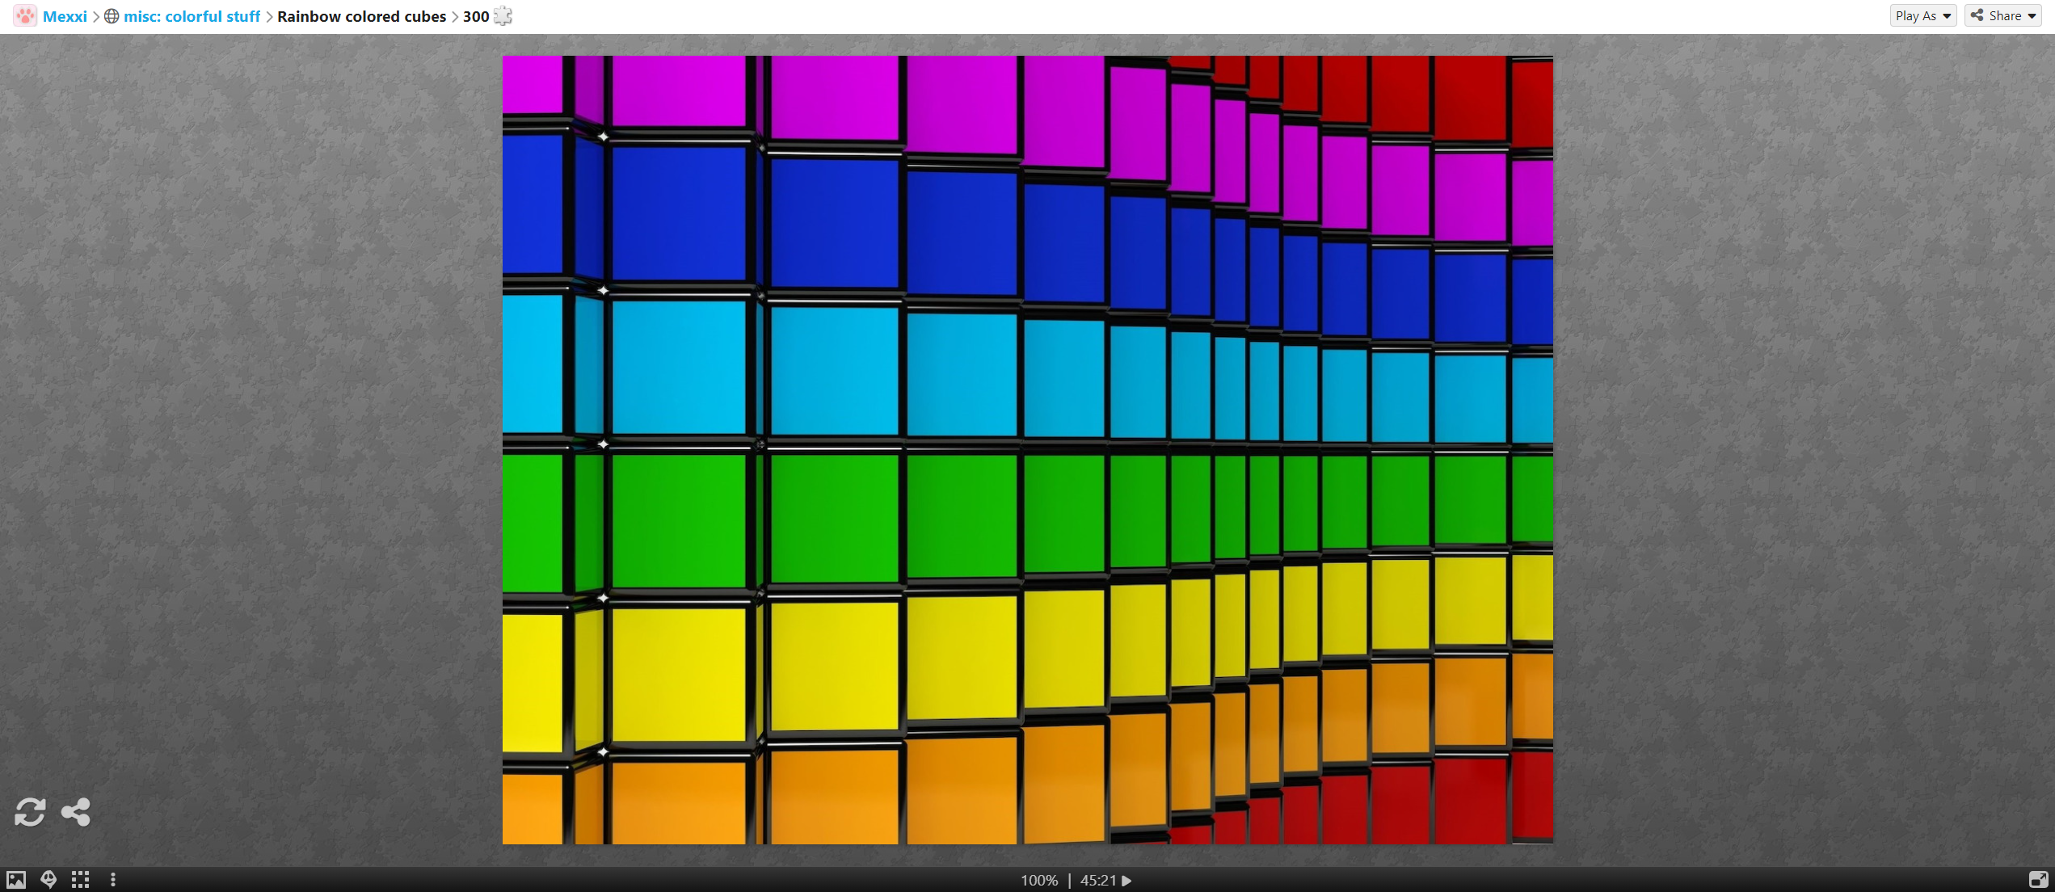Click the completed rainbow cubes puzzle image
The width and height of the screenshot is (2055, 892).
point(1027,449)
